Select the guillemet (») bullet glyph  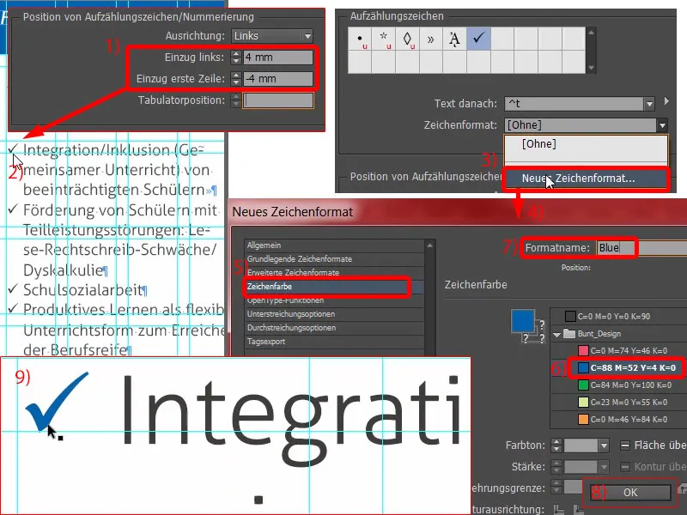tap(430, 39)
